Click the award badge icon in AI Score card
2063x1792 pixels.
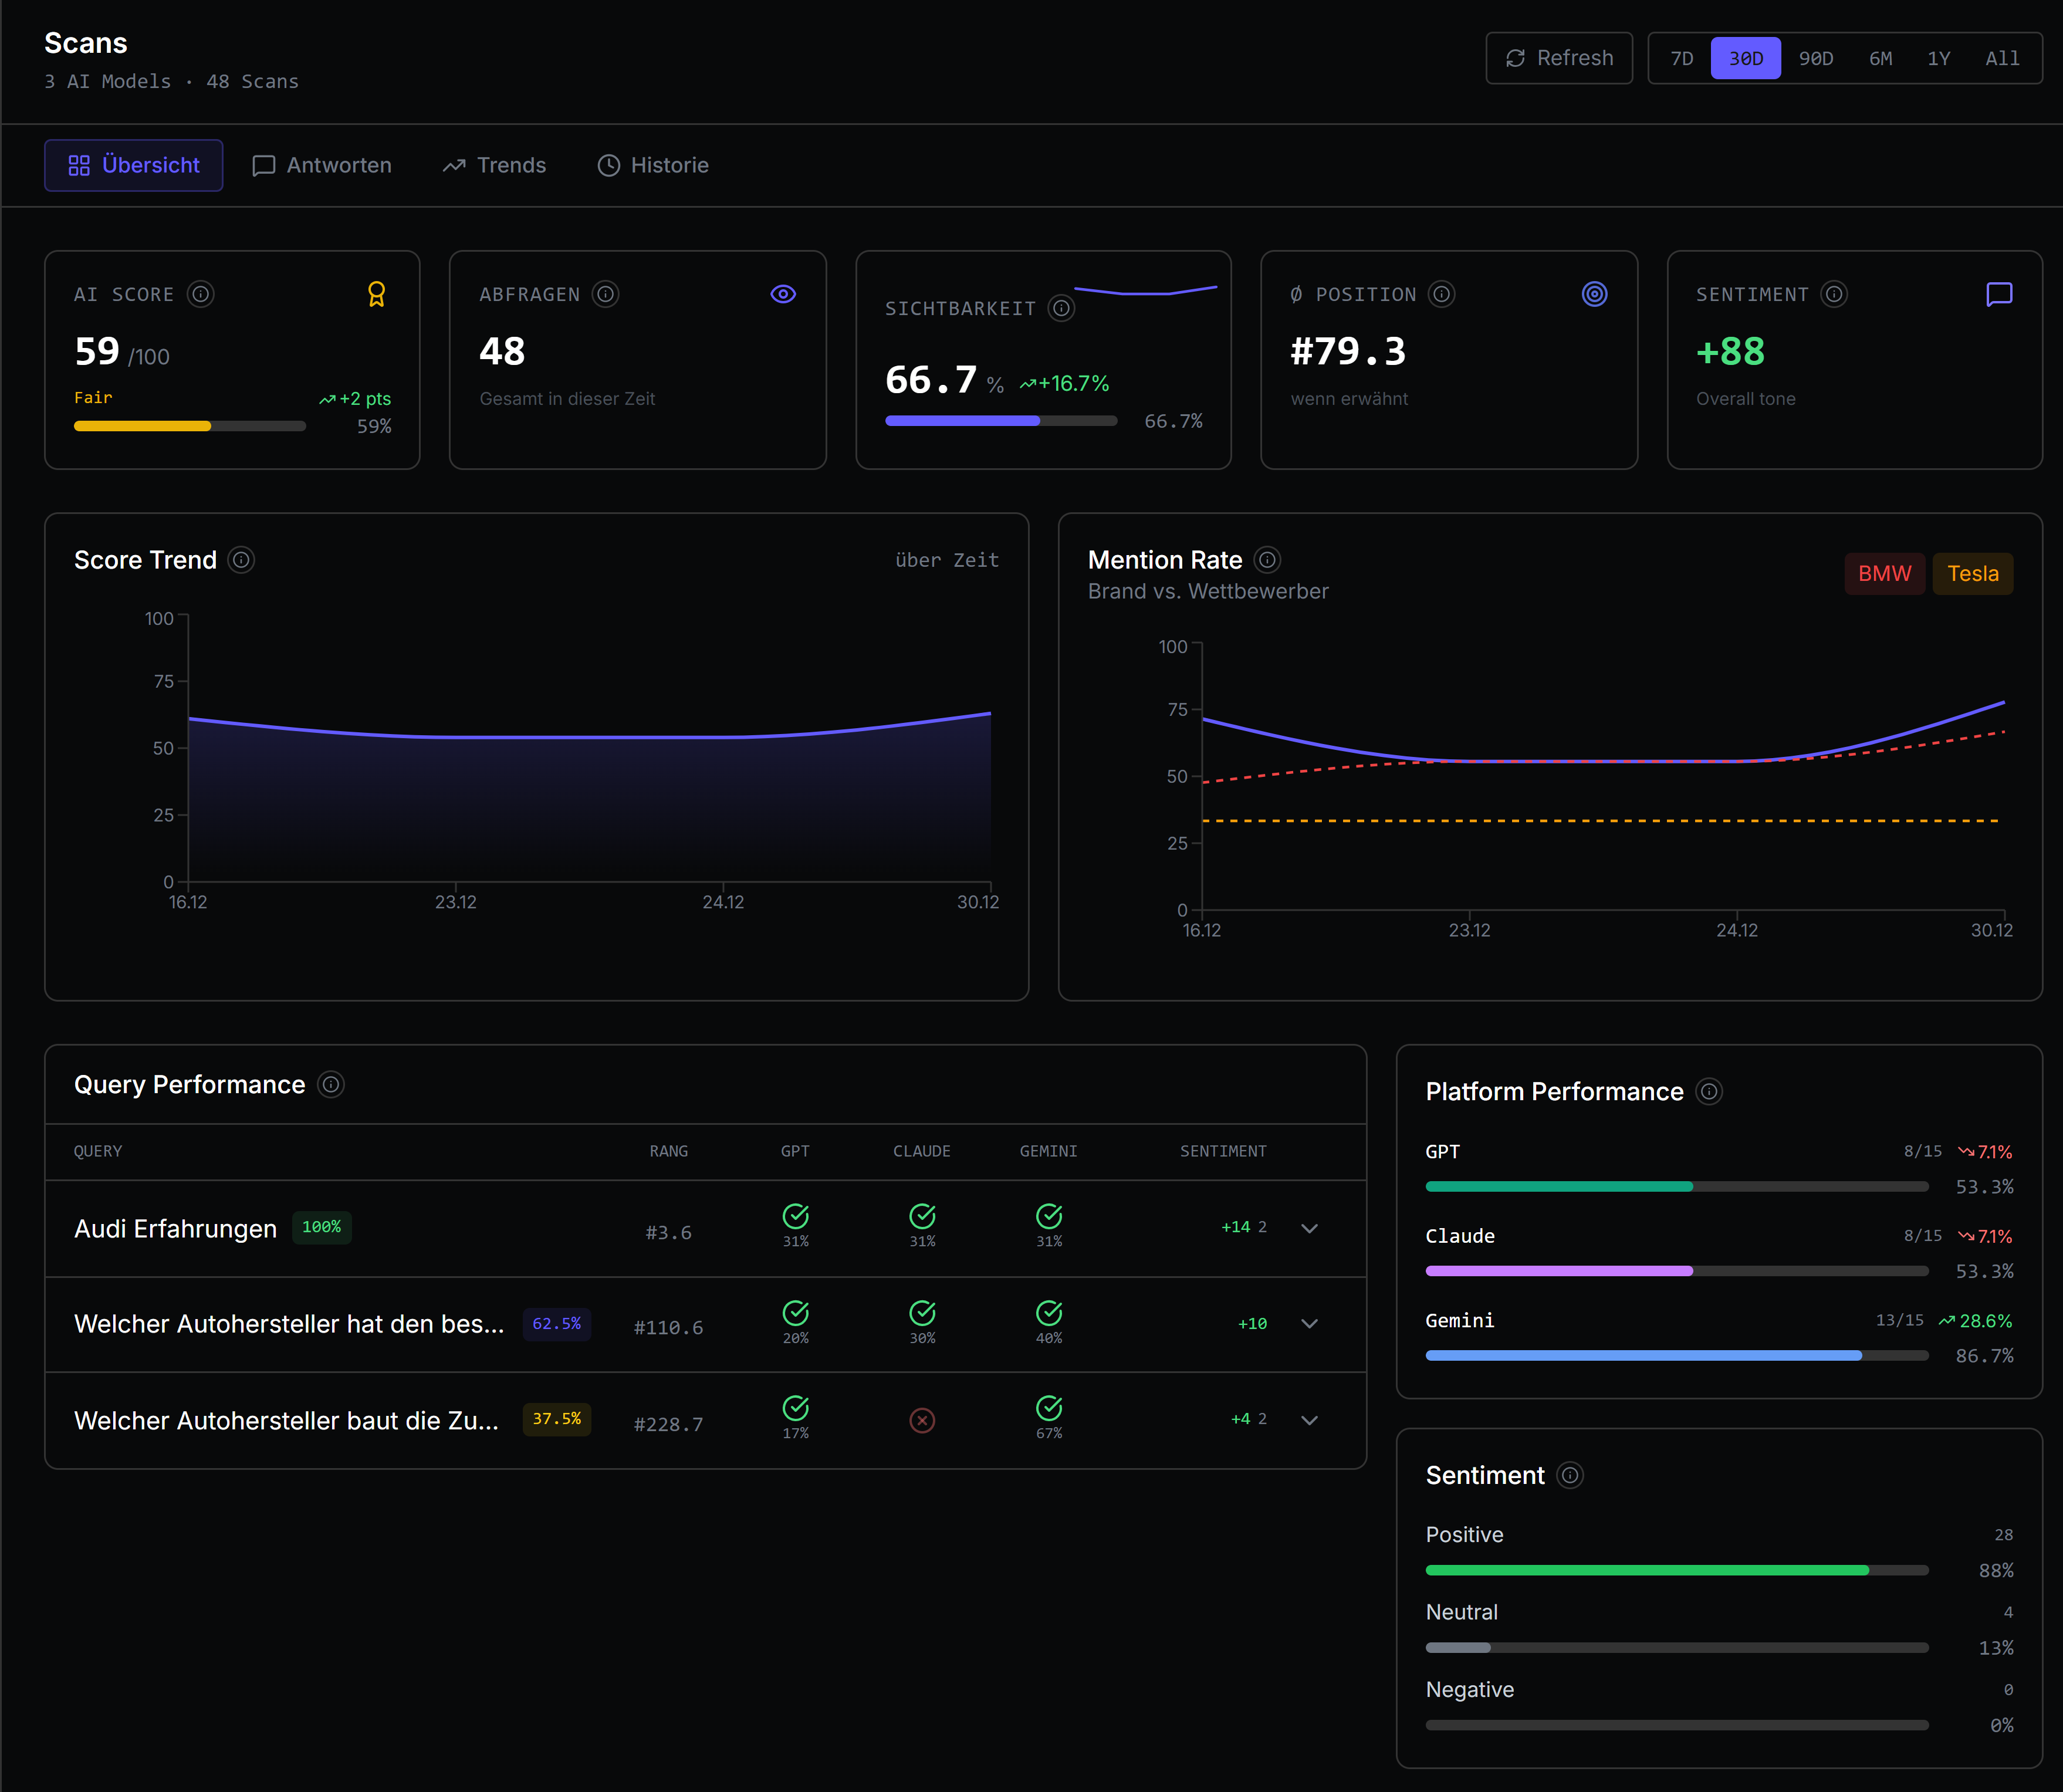(376, 294)
